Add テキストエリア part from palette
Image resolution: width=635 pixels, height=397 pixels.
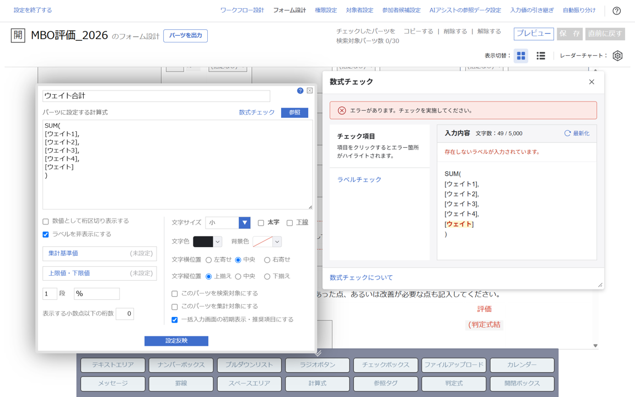112,365
